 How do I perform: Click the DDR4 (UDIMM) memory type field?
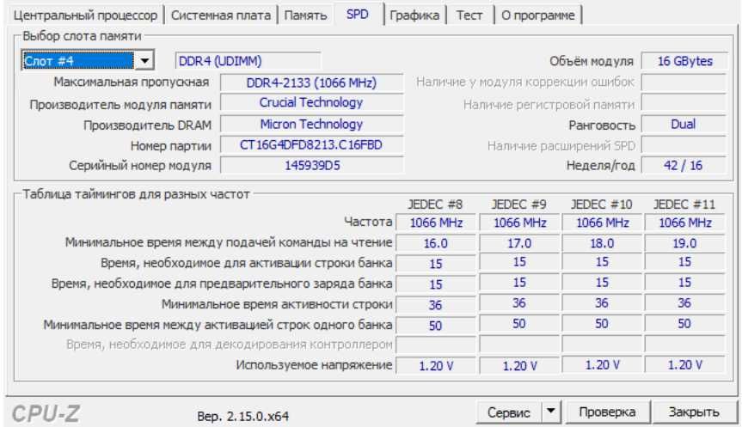(x=248, y=61)
